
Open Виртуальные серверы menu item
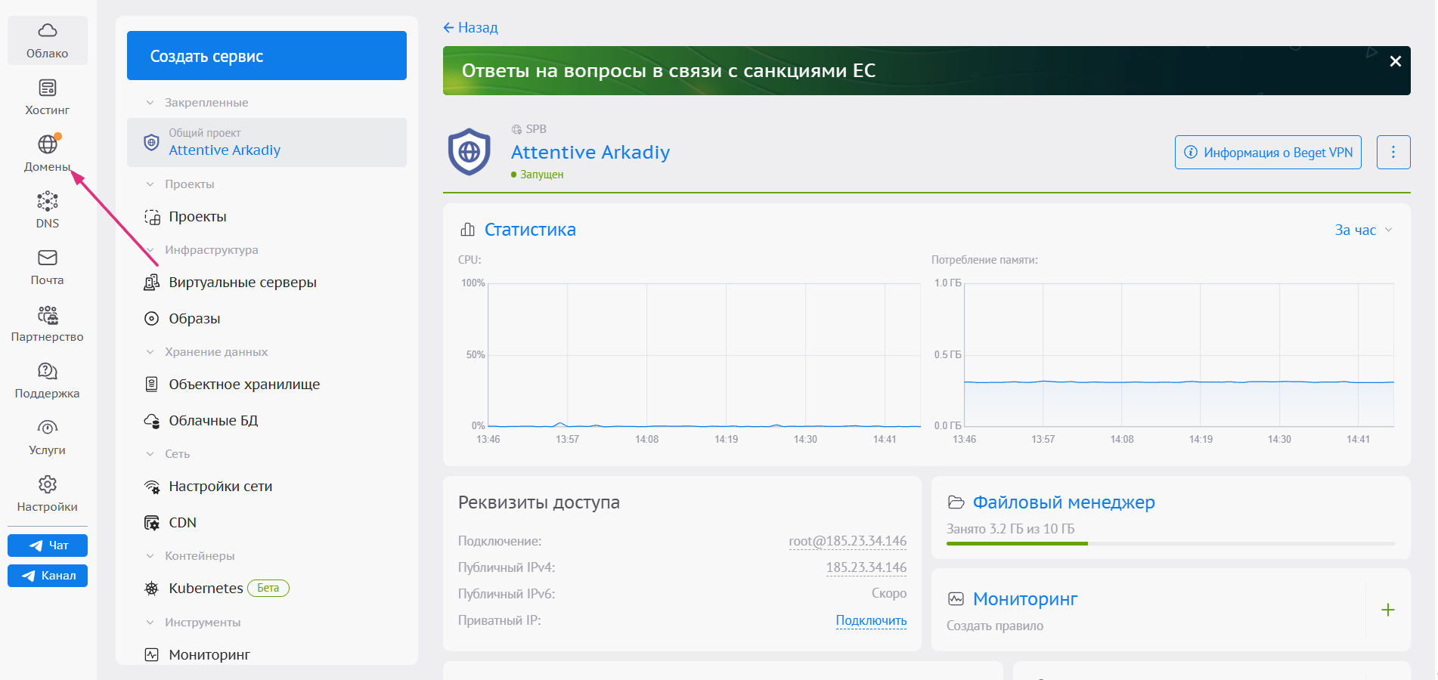pos(243,283)
